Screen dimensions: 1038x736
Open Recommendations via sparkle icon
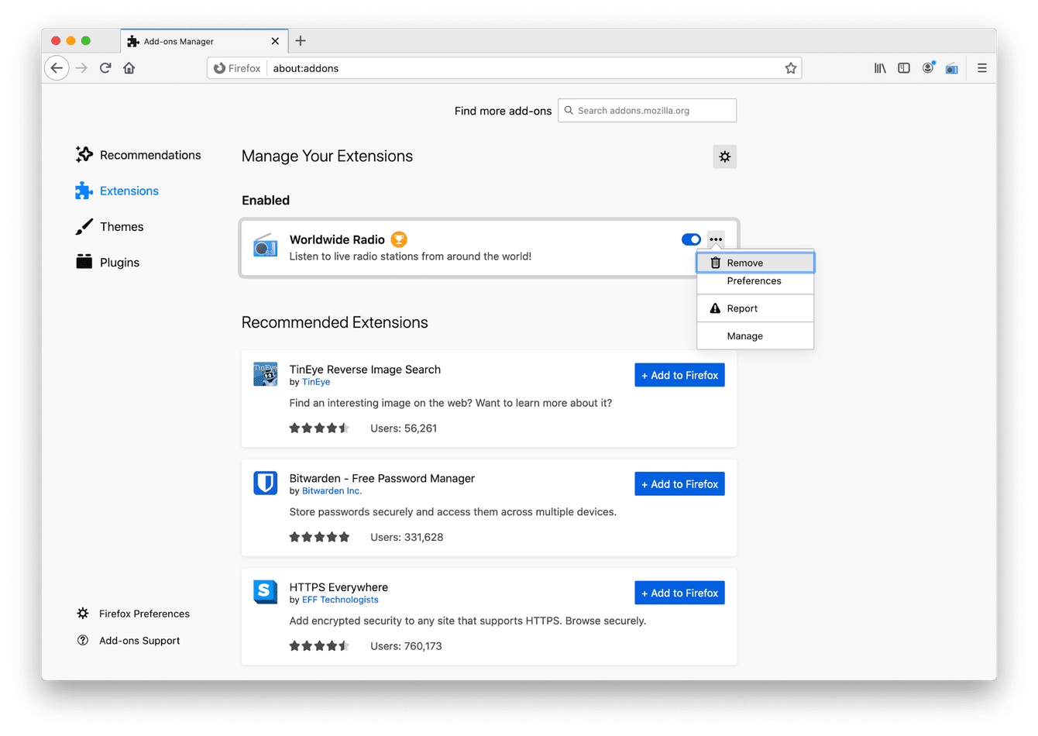pyautogui.click(x=84, y=154)
